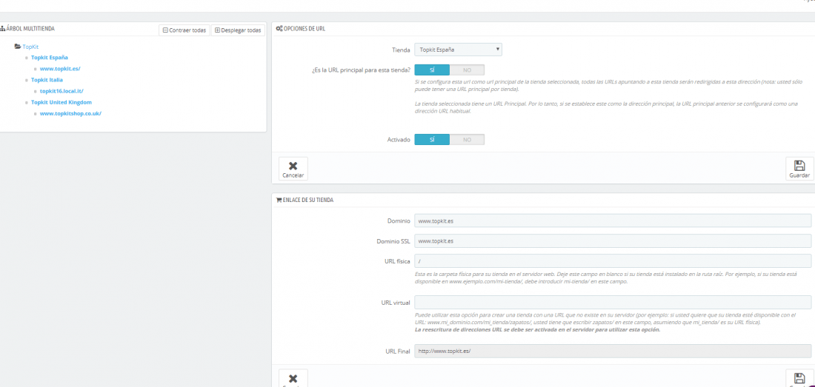
Task: Click the "ÁRBOL MULTITIENDA" panel heading
Action: pos(30,29)
